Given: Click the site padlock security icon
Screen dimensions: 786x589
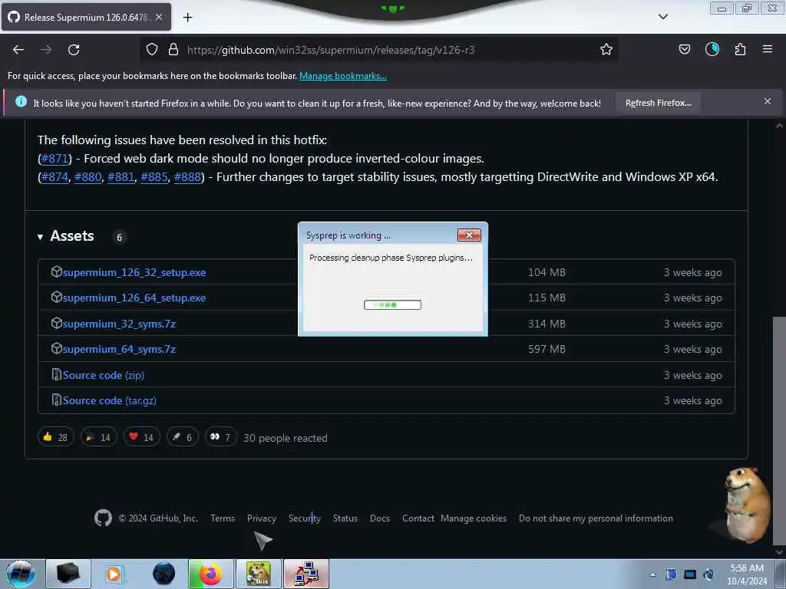Looking at the screenshot, I should click(173, 49).
